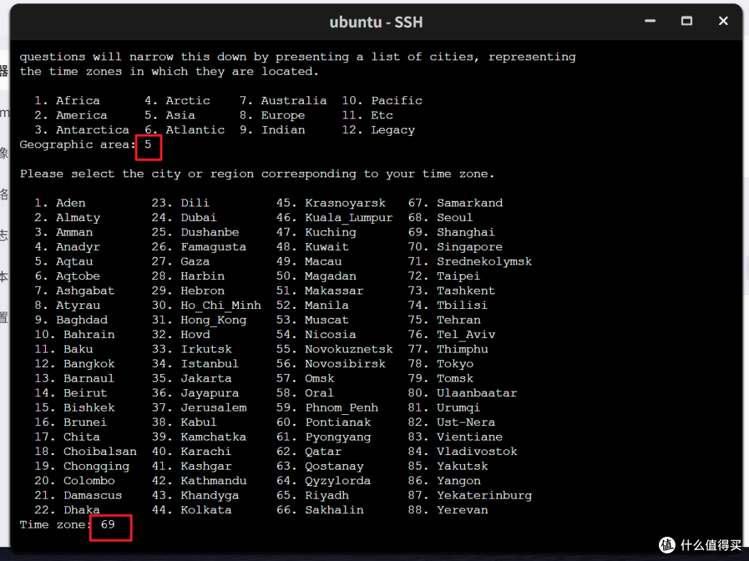Viewport: 749px width, 561px height.
Task: Click '4. Arctic' in the area list
Action: 178,100
